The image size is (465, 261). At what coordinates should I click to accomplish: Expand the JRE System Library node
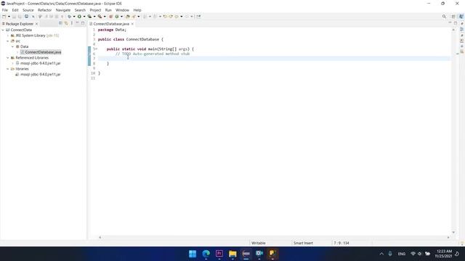[8, 36]
